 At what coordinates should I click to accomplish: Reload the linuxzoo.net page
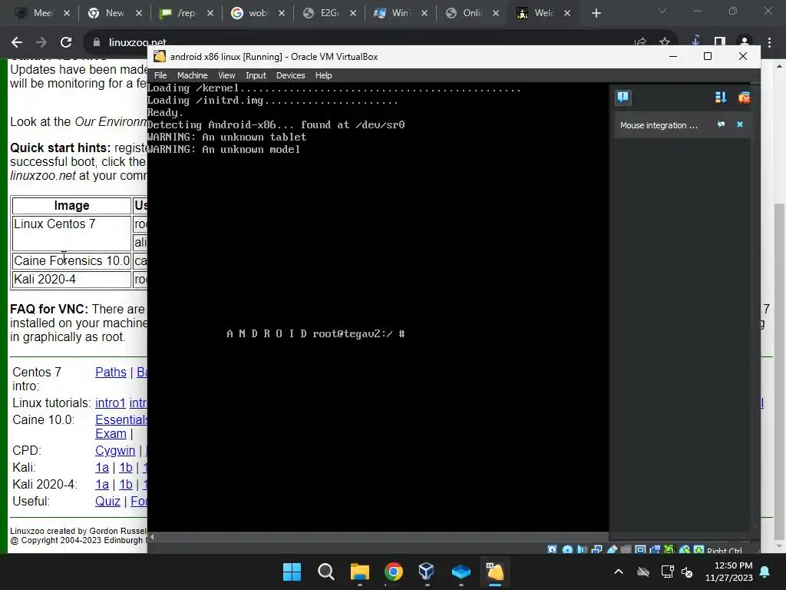point(66,42)
